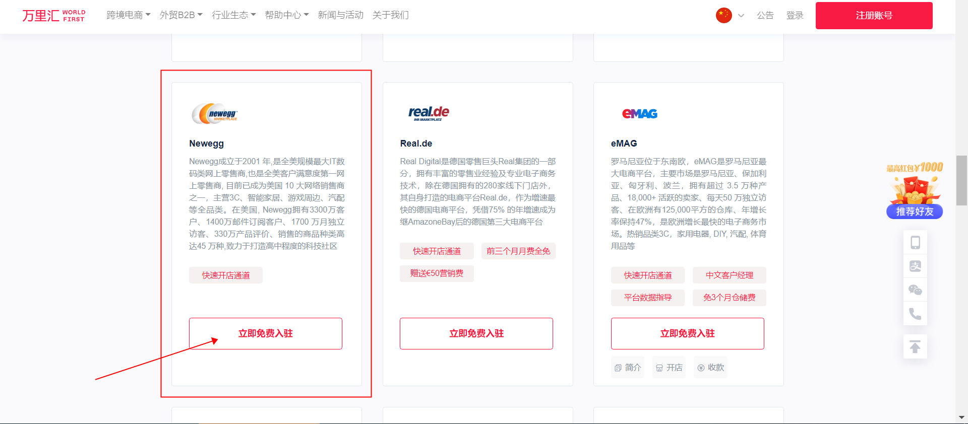Click the Newegg marketplace logo

215,114
